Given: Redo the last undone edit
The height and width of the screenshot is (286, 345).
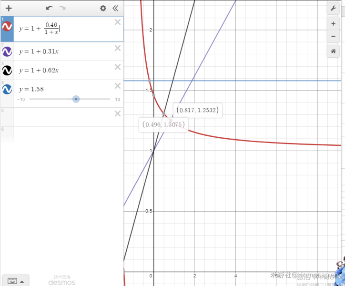Looking at the screenshot, I should pyautogui.click(x=62, y=8).
